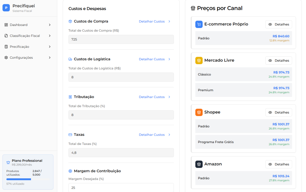Expand the Configurações chevron
The image size is (306, 192).
pos(50,58)
